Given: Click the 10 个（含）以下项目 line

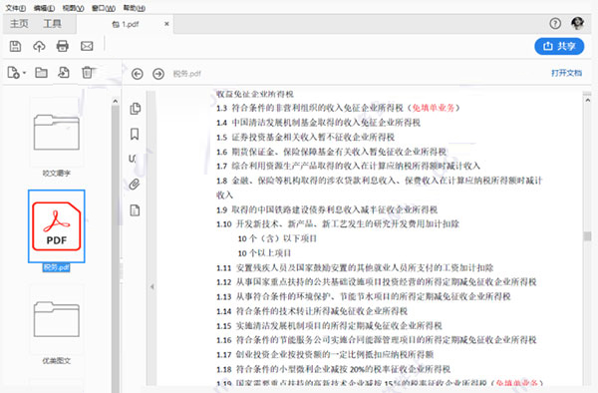Looking at the screenshot, I should click(x=277, y=238).
